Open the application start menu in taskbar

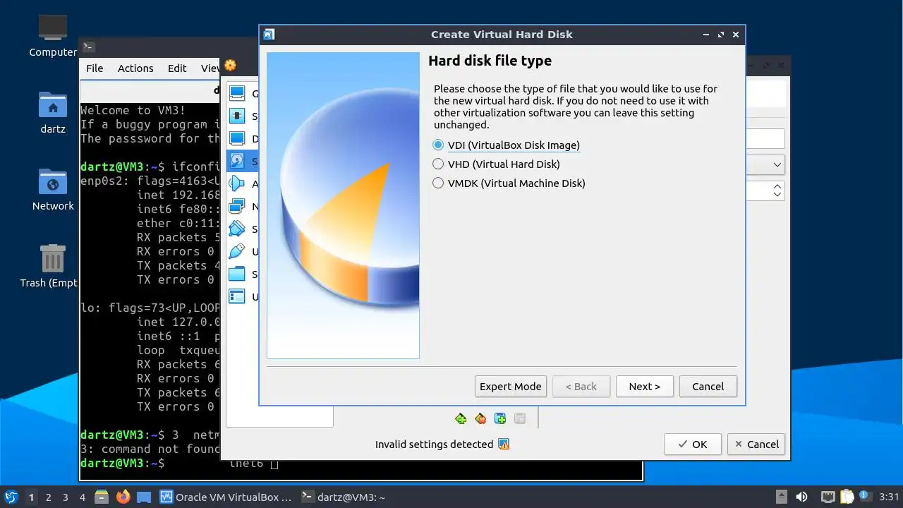click(x=11, y=497)
